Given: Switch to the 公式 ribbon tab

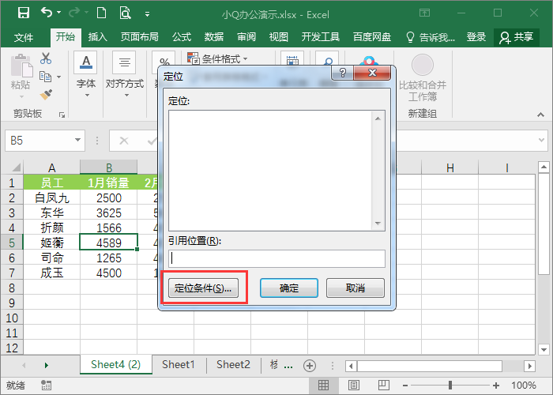Looking at the screenshot, I should tap(182, 36).
